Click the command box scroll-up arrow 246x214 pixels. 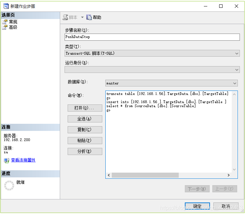[234, 94]
